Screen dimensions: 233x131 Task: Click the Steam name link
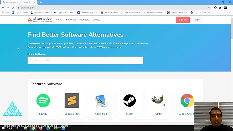(x=130, y=114)
